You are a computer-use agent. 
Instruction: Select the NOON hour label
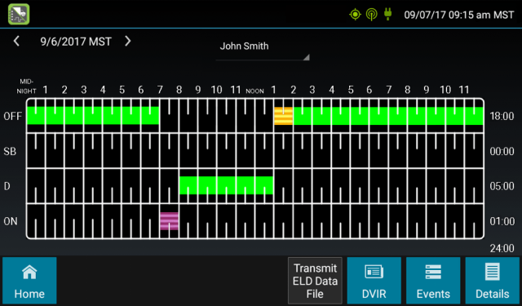254,91
